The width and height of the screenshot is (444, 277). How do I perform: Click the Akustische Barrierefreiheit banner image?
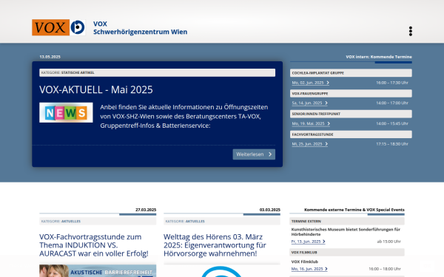(x=98, y=271)
